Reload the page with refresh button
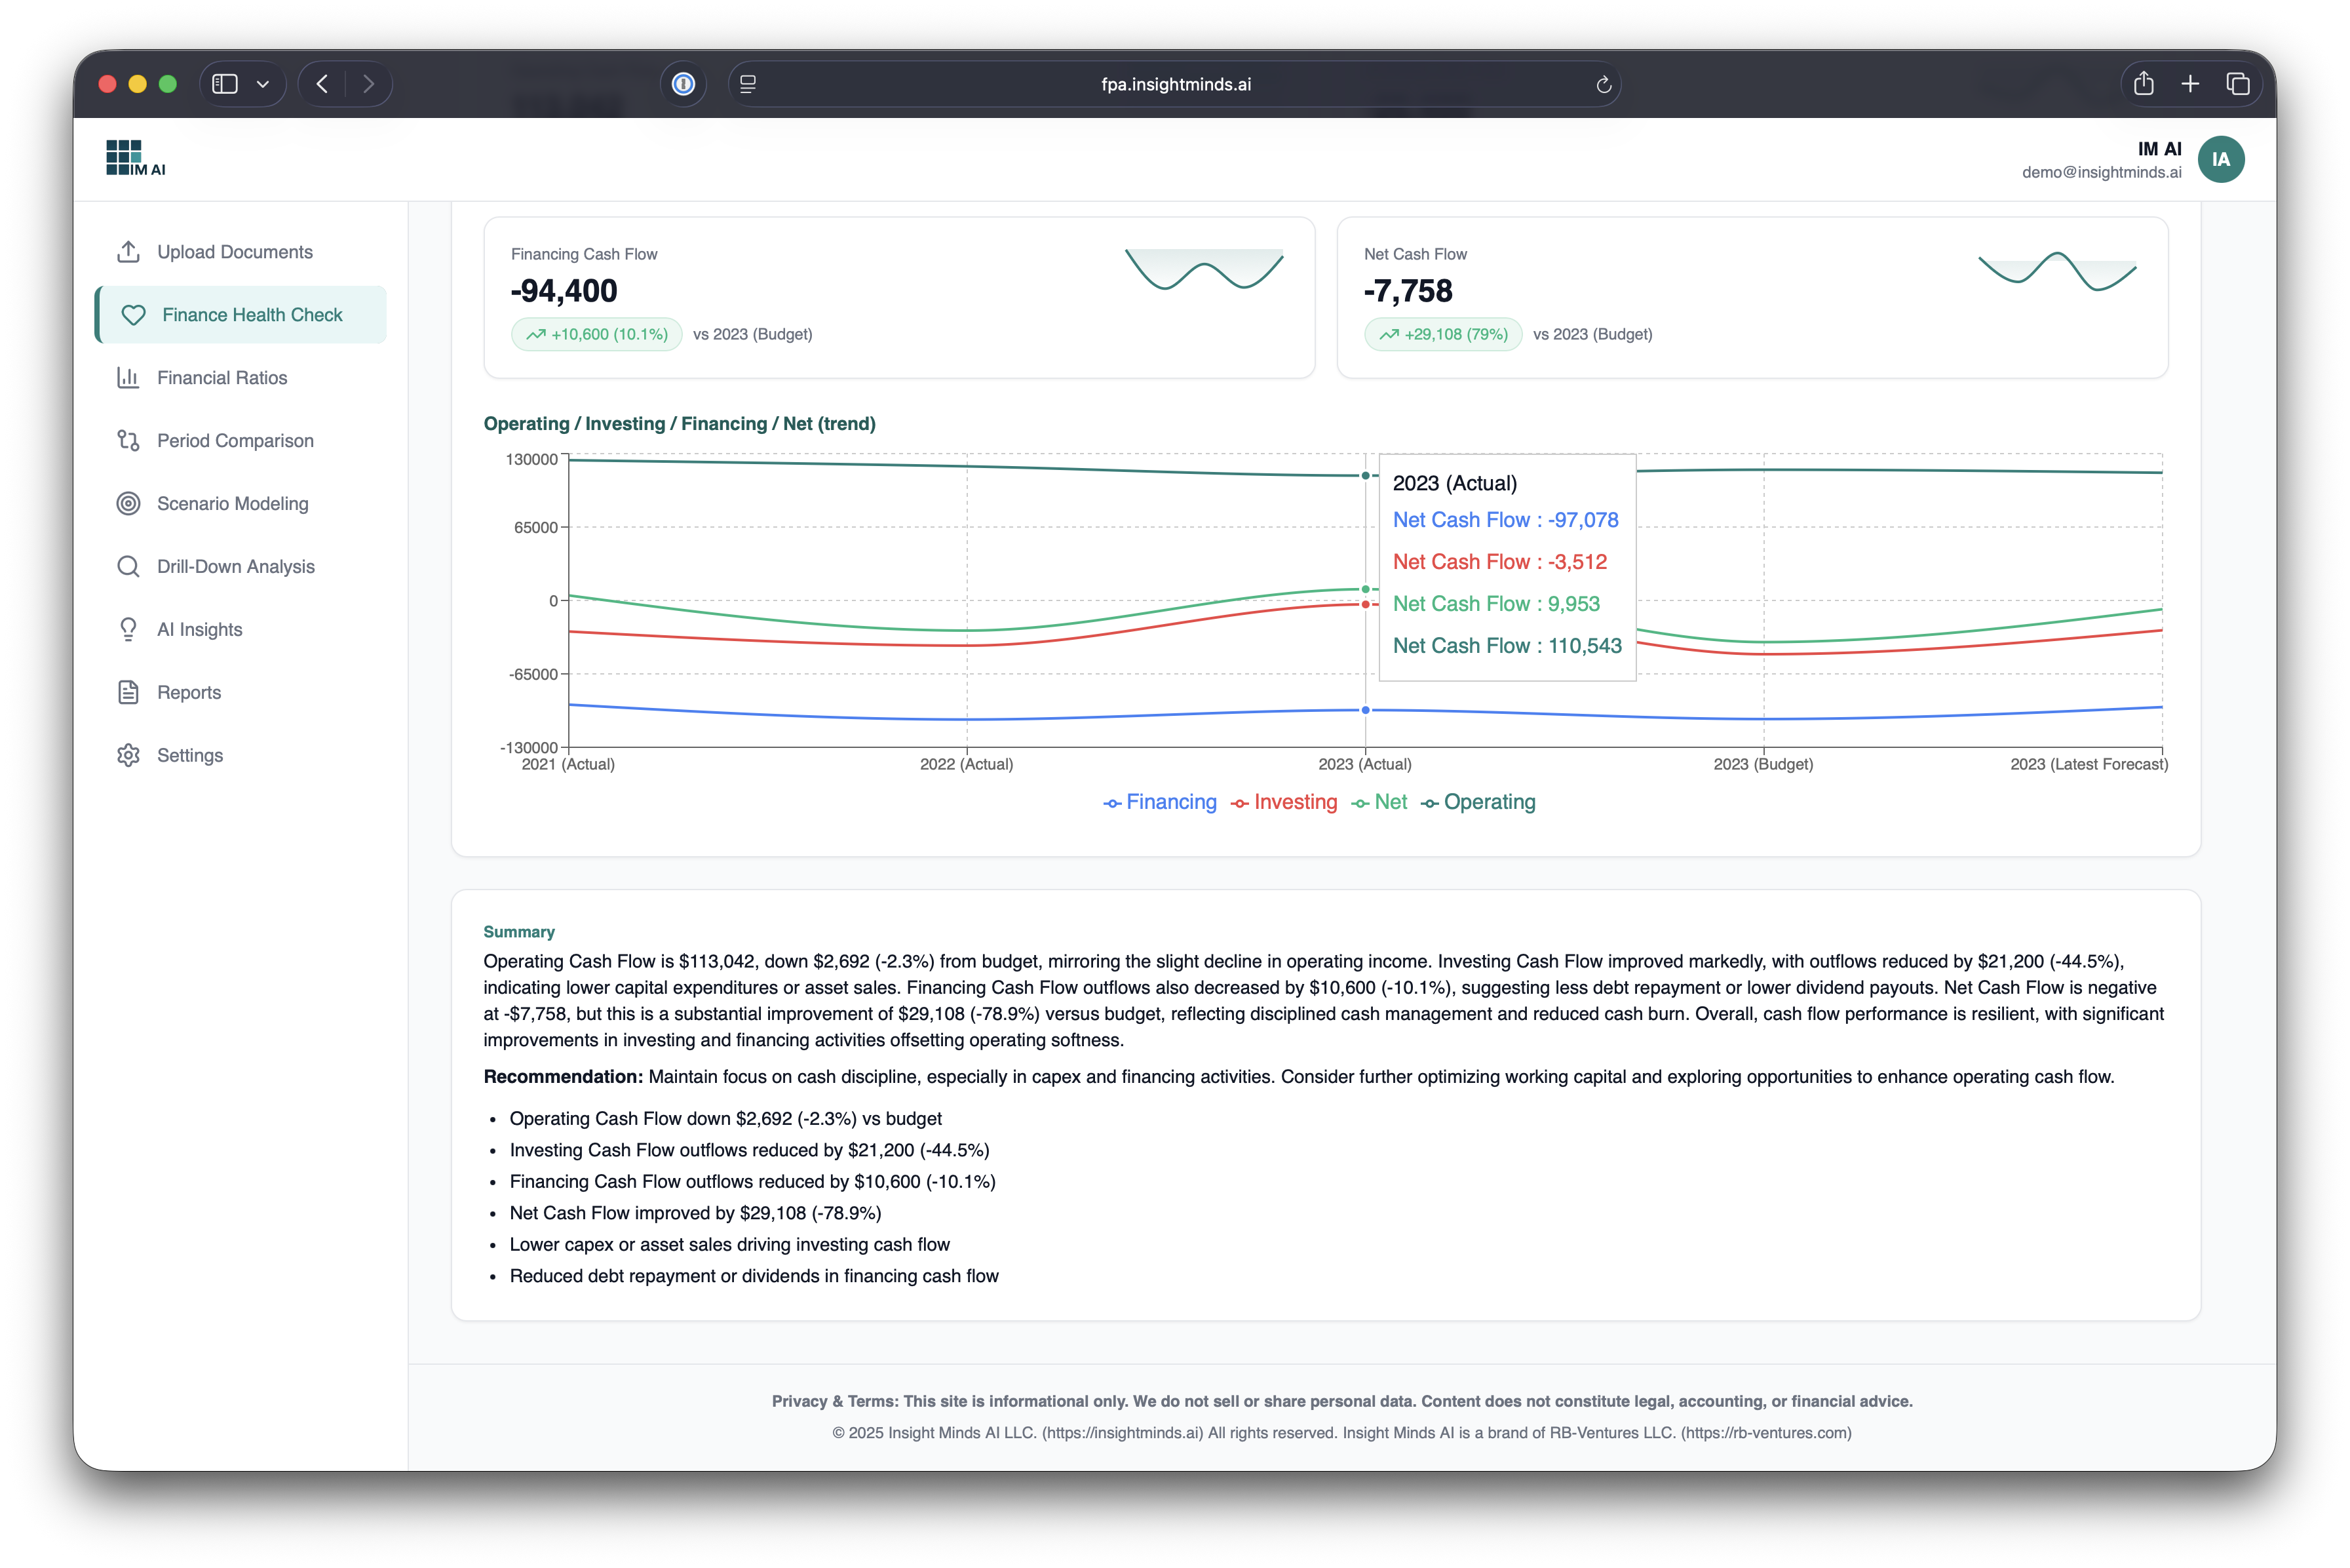The width and height of the screenshot is (2350, 1568). 1604,85
